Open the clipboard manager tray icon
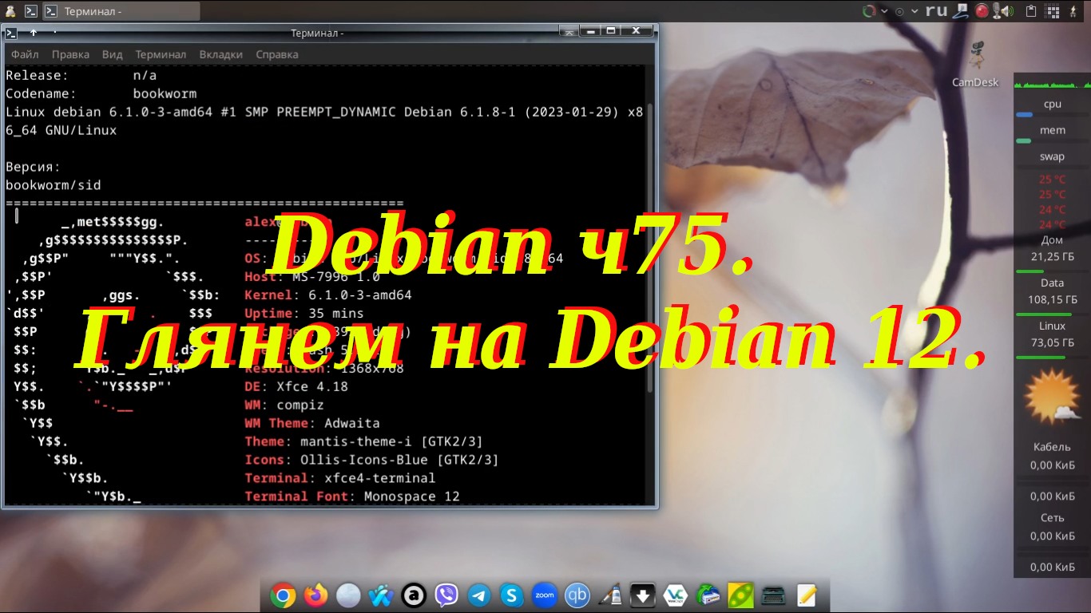 pyautogui.click(x=1030, y=11)
